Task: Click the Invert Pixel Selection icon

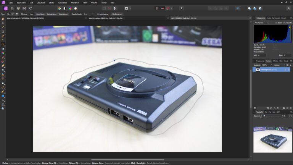Action: 115,8
